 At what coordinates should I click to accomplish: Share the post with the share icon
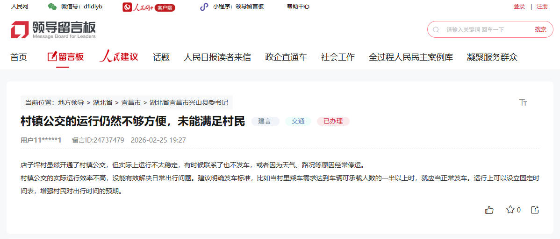coord(535,210)
